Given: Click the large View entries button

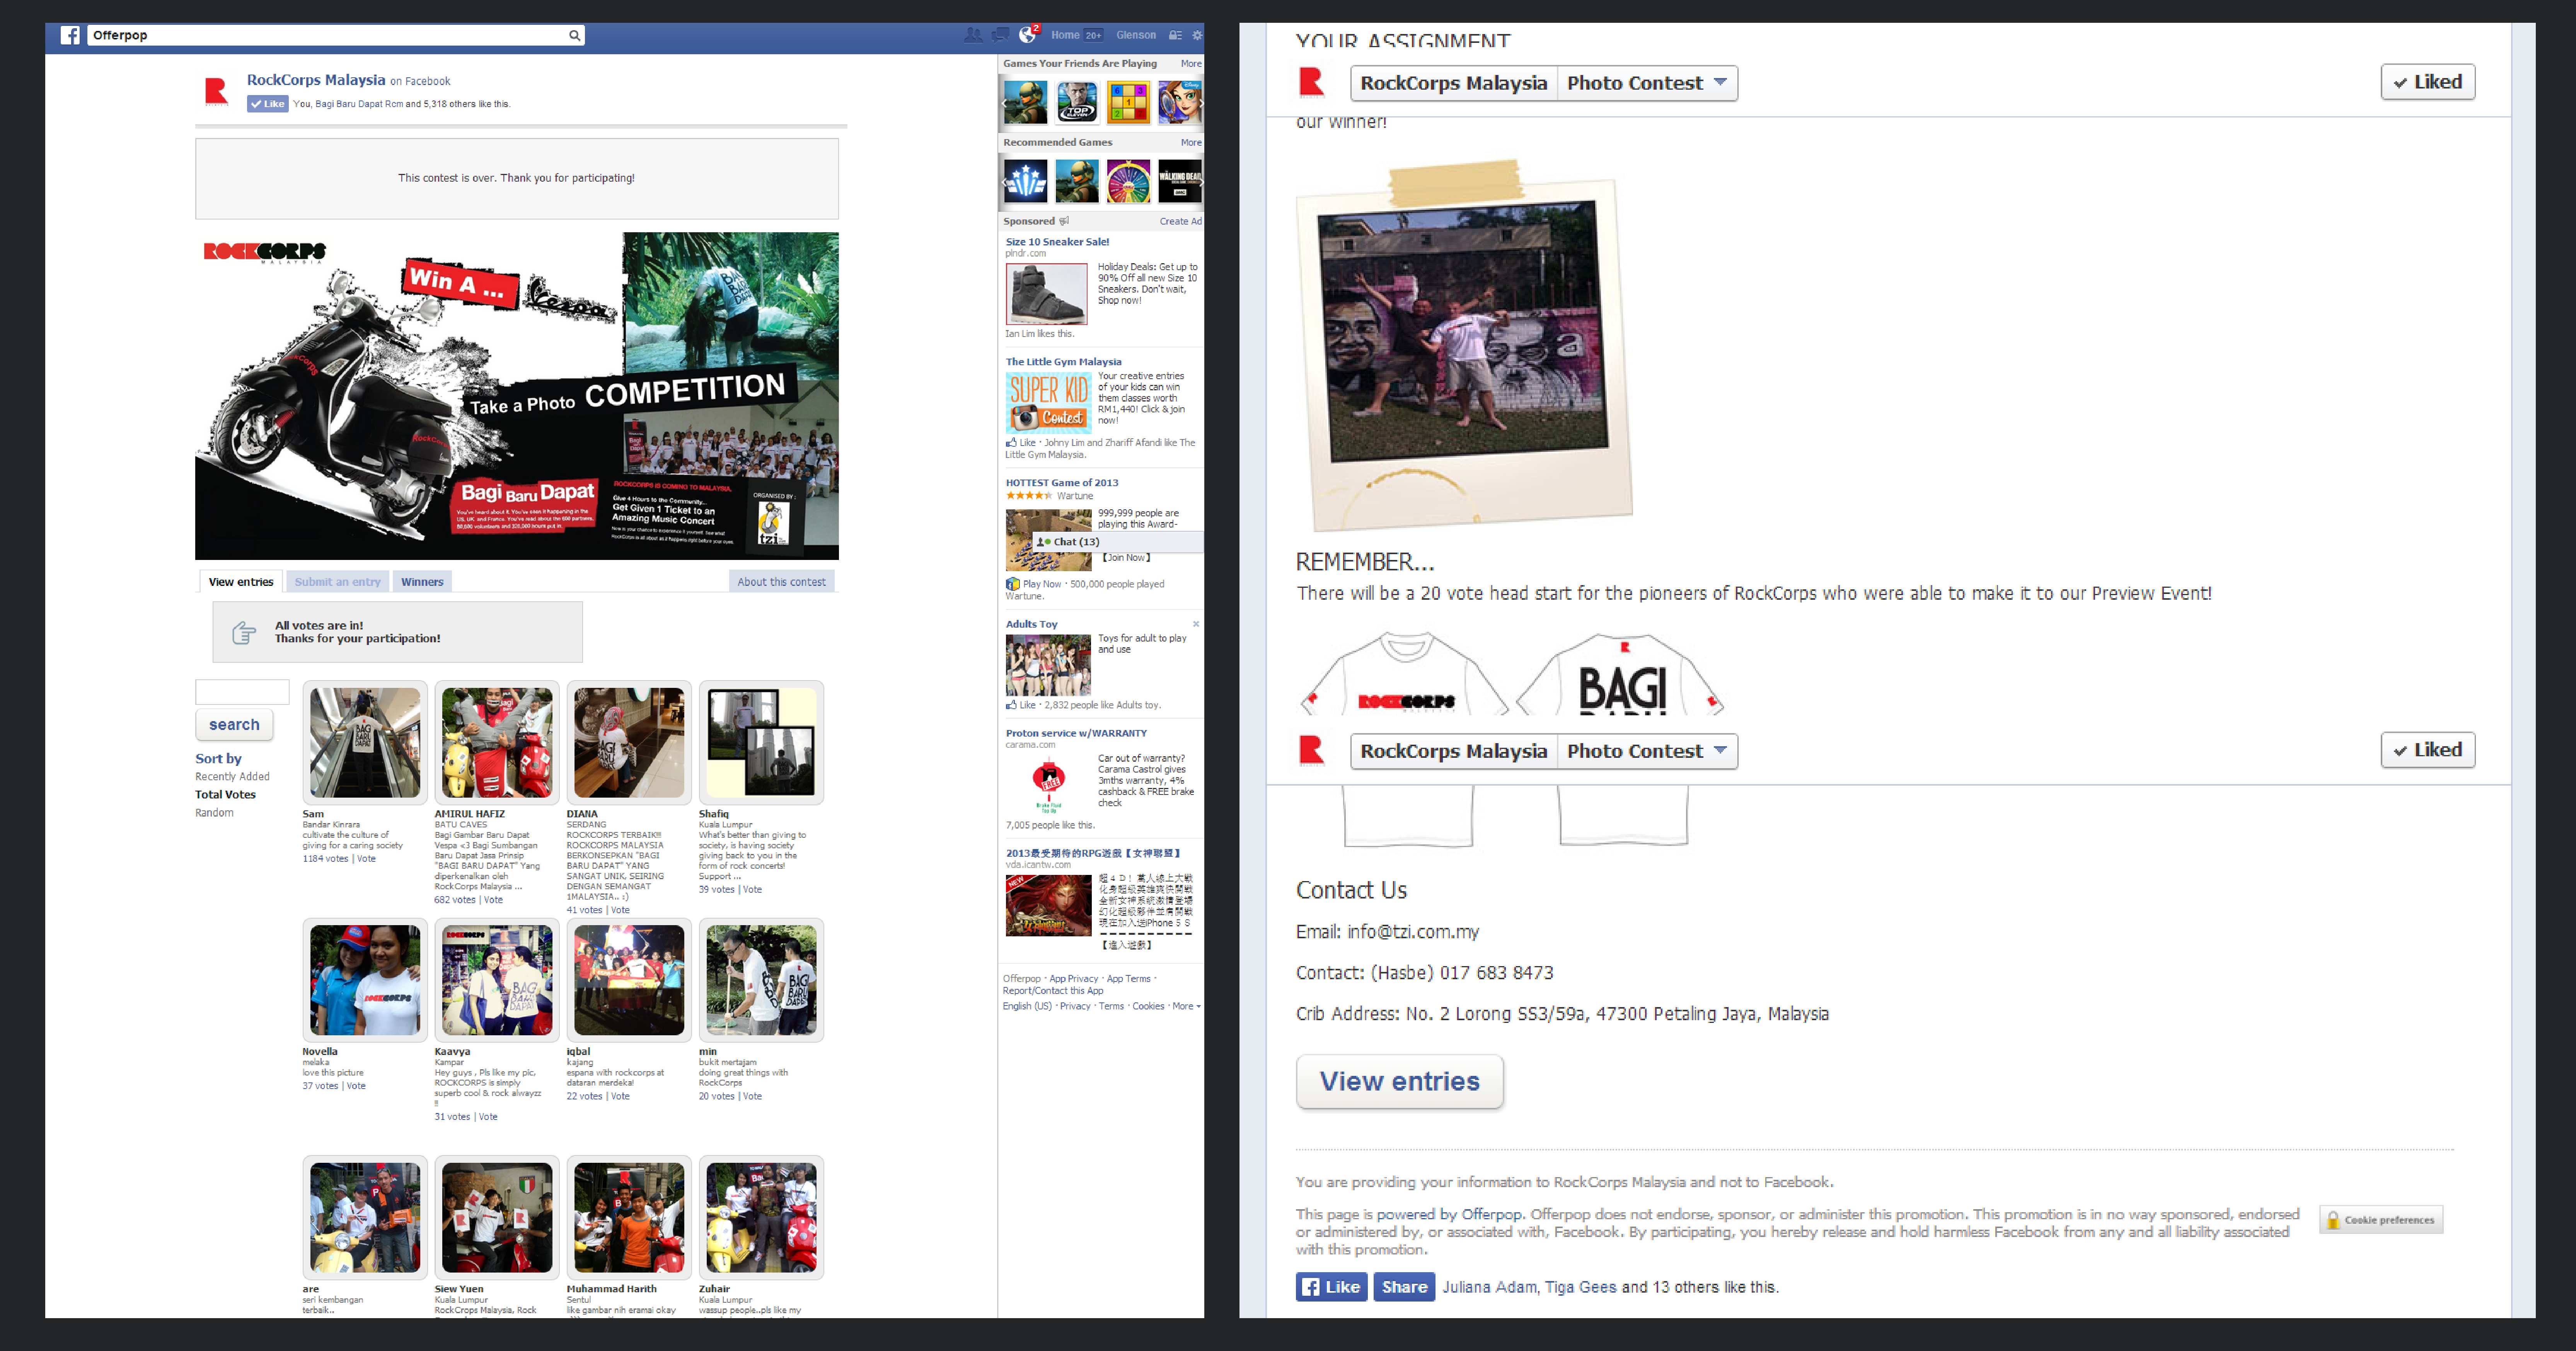Looking at the screenshot, I should 1399,1081.
